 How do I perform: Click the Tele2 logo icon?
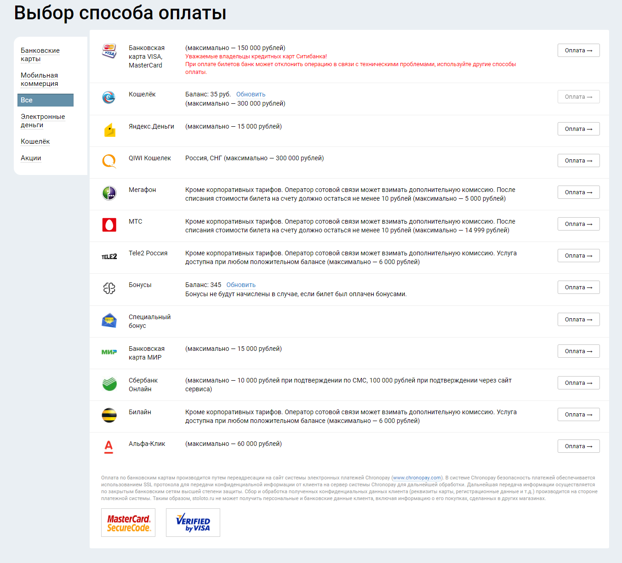click(109, 256)
